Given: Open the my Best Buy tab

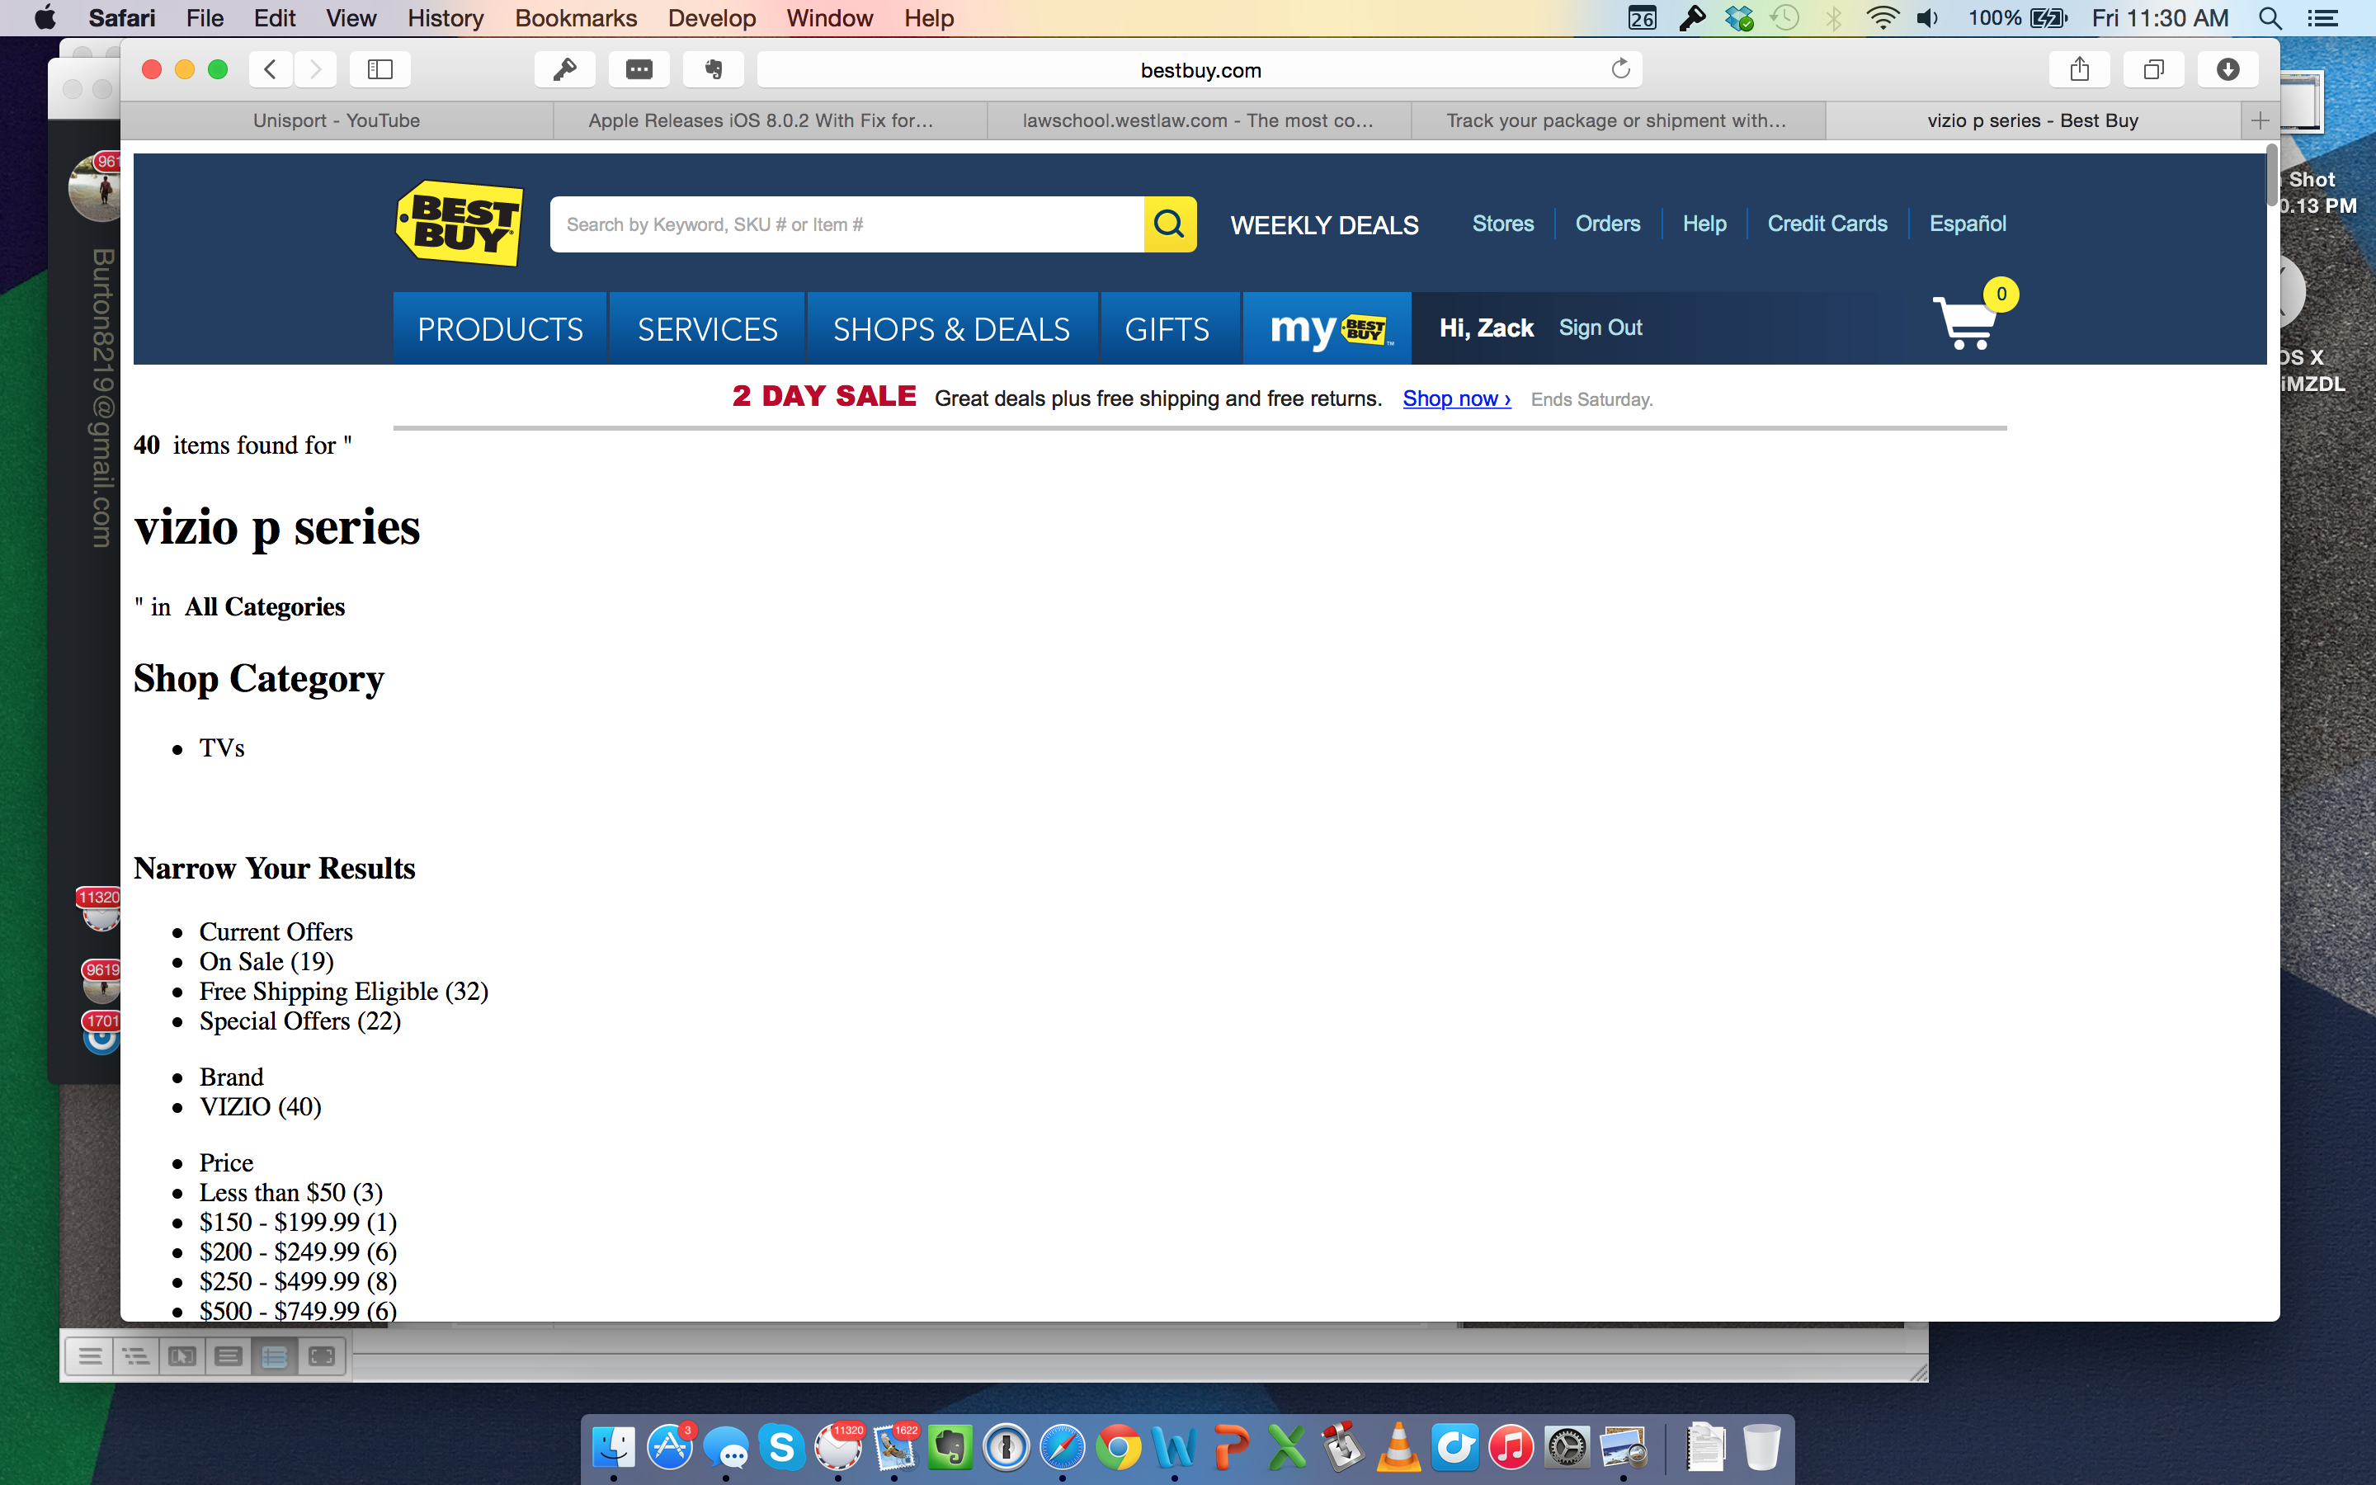Looking at the screenshot, I should click(x=1327, y=328).
